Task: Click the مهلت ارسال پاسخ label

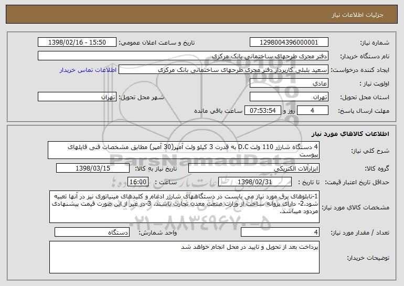Action: click(x=364, y=111)
